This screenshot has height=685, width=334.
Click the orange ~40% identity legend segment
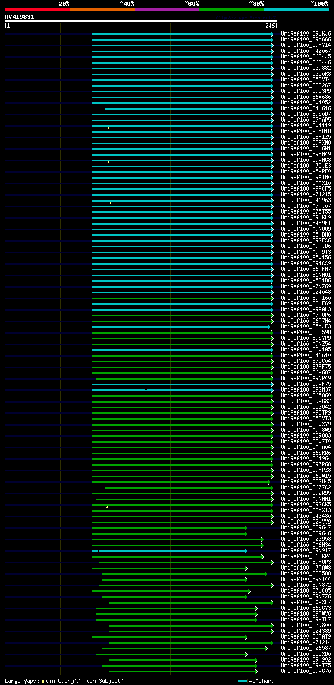(102, 9)
